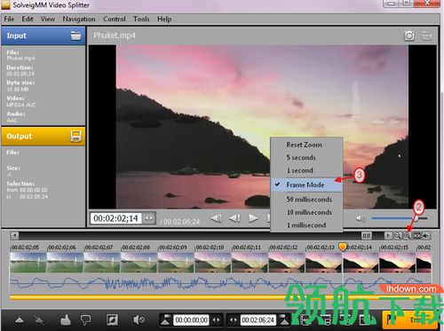444x331 pixels.
Task: Open the Tools menu
Action: (x=141, y=19)
